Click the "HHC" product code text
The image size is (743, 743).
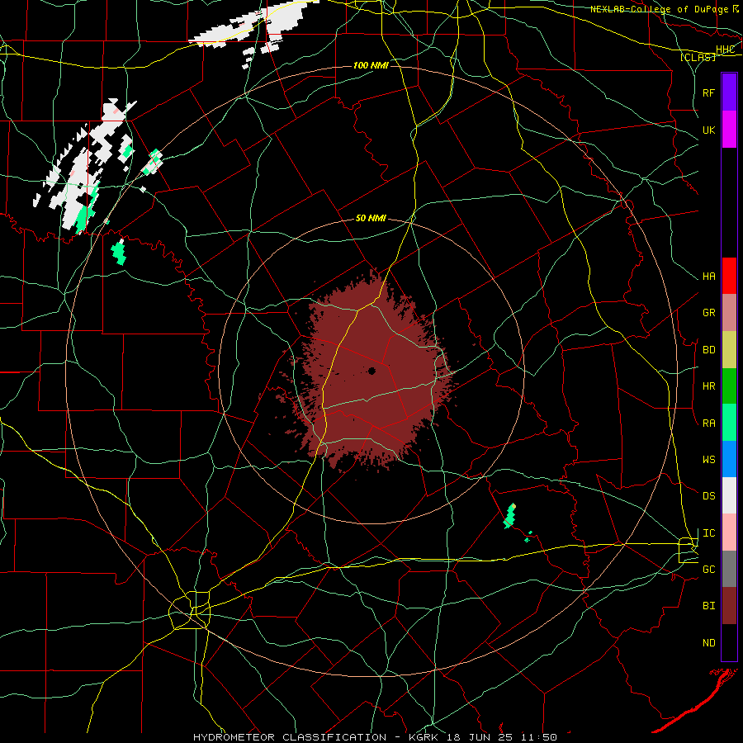725,50
